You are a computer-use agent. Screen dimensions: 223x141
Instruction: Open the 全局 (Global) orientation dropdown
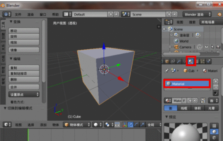coord(153,125)
